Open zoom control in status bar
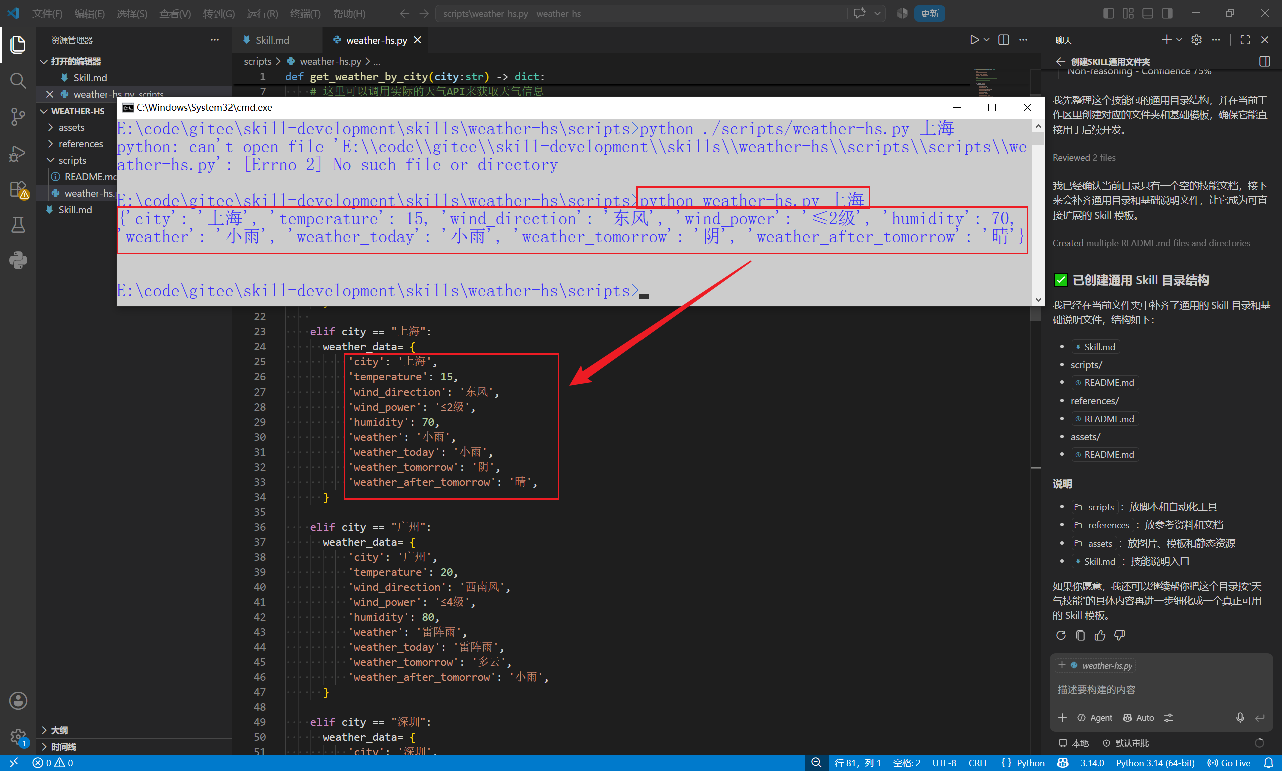 point(816,762)
